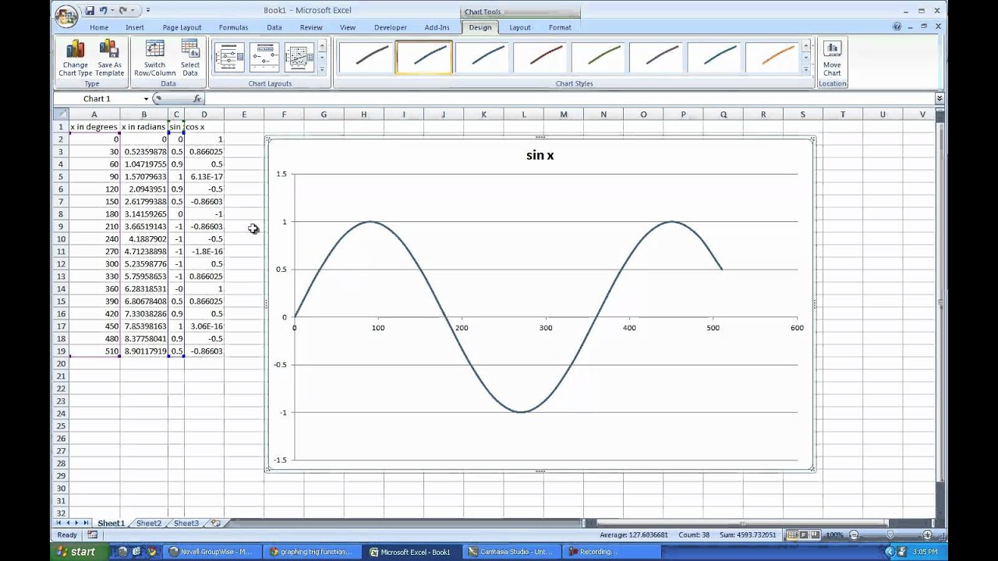Open the Change Chart Type dialog
998x561 pixels.
[75, 58]
